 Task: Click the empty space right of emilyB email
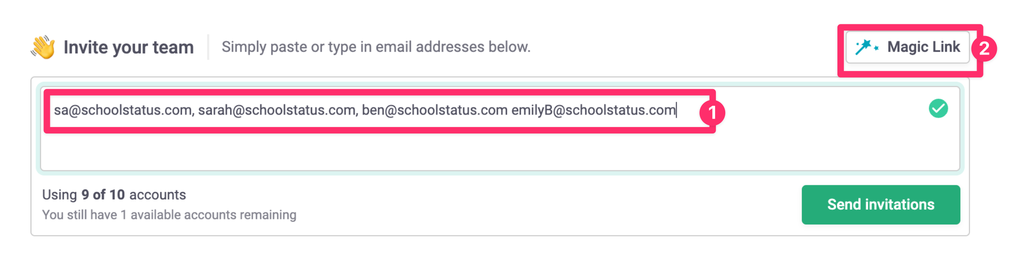click(822, 110)
